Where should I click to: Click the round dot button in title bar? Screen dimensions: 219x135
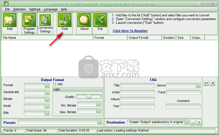point(198,4)
